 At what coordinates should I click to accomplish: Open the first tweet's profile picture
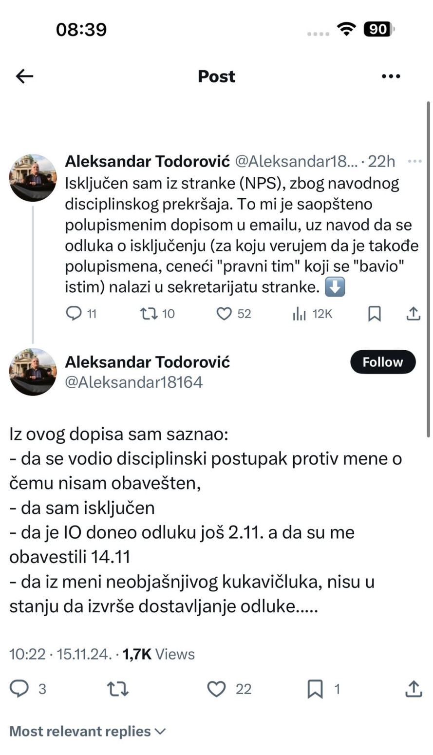33,178
